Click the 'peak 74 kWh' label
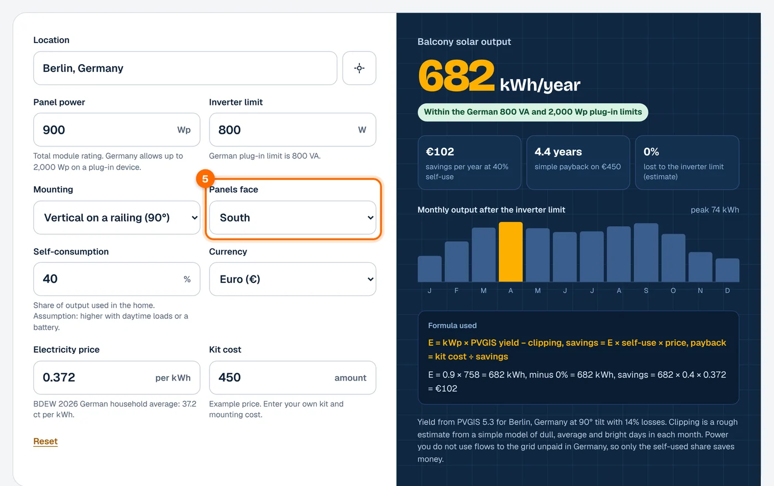The width and height of the screenshot is (774, 486). 714,210
